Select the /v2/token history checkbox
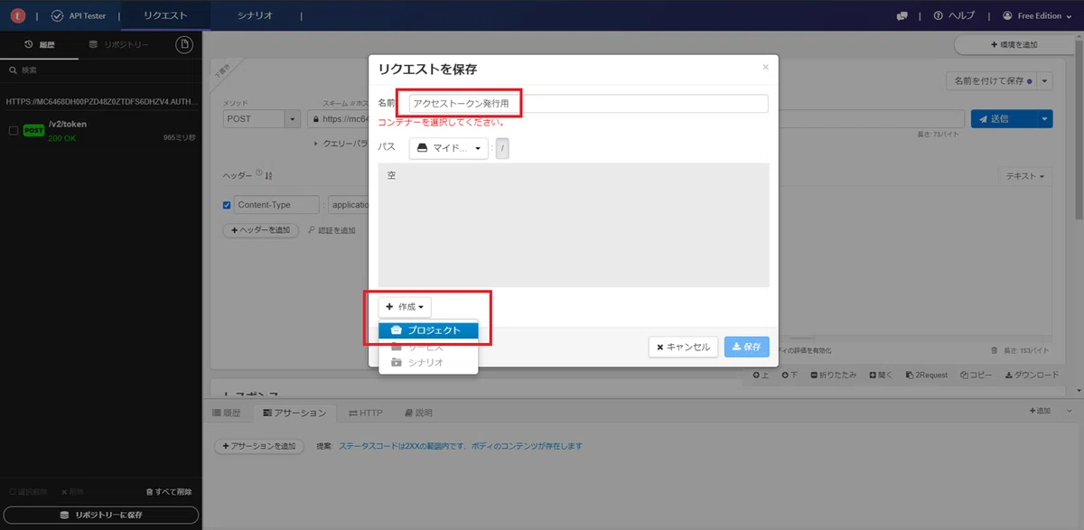Image resolution: width=1084 pixels, height=530 pixels. (x=13, y=131)
